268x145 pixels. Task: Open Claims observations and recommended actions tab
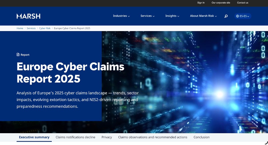point(153,137)
